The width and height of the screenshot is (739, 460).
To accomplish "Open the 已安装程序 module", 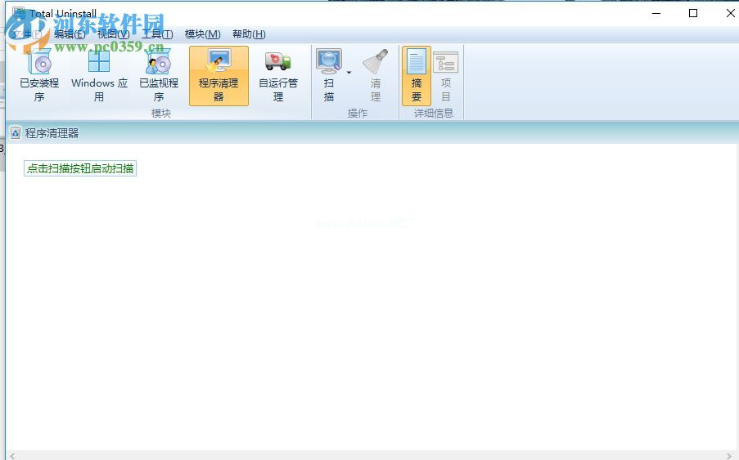I will (39, 76).
